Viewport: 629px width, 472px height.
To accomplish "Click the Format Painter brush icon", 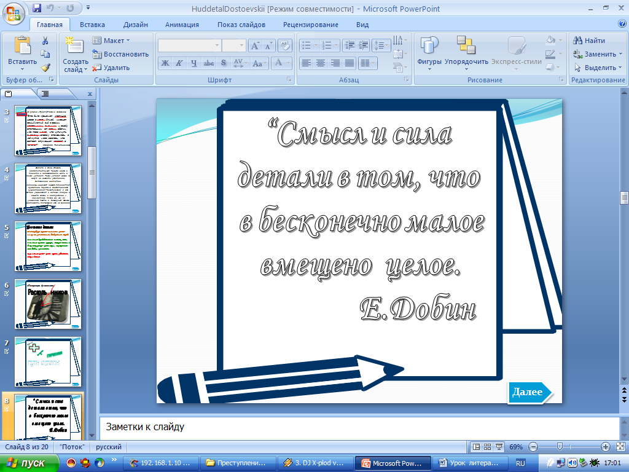I will tap(45, 68).
